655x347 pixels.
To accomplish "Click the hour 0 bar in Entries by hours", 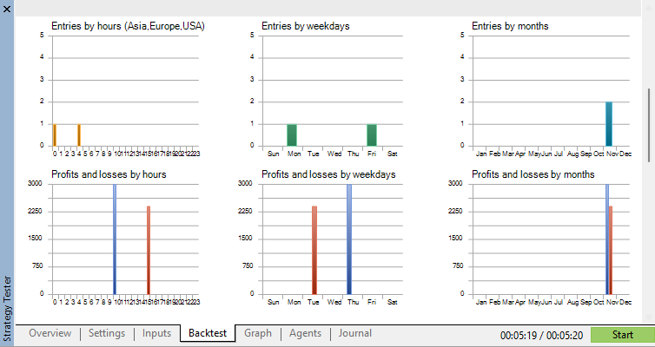I will 55,135.
